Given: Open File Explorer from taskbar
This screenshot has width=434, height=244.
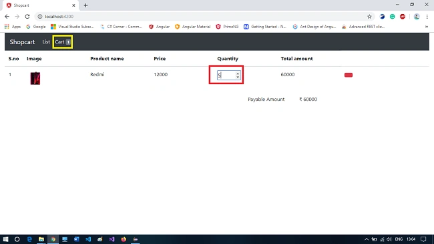Looking at the screenshot, I should tap(41, 239).
